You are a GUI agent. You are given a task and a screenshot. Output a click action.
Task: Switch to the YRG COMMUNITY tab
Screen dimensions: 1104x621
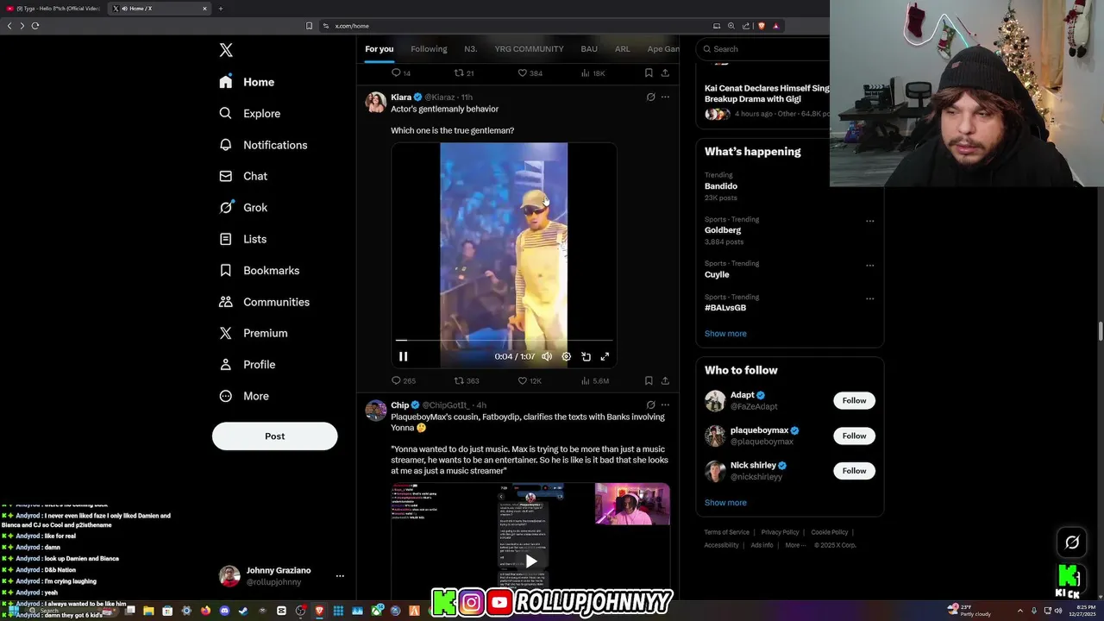tap(529, 49)
